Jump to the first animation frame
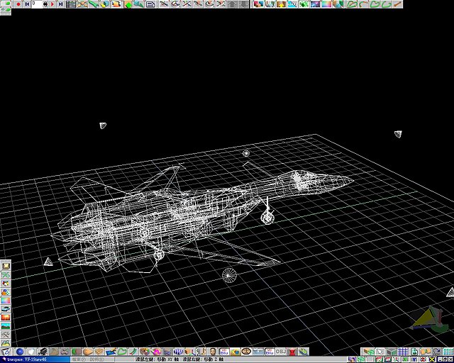This screenshot has width=454, height=363. tap(27, 4)
